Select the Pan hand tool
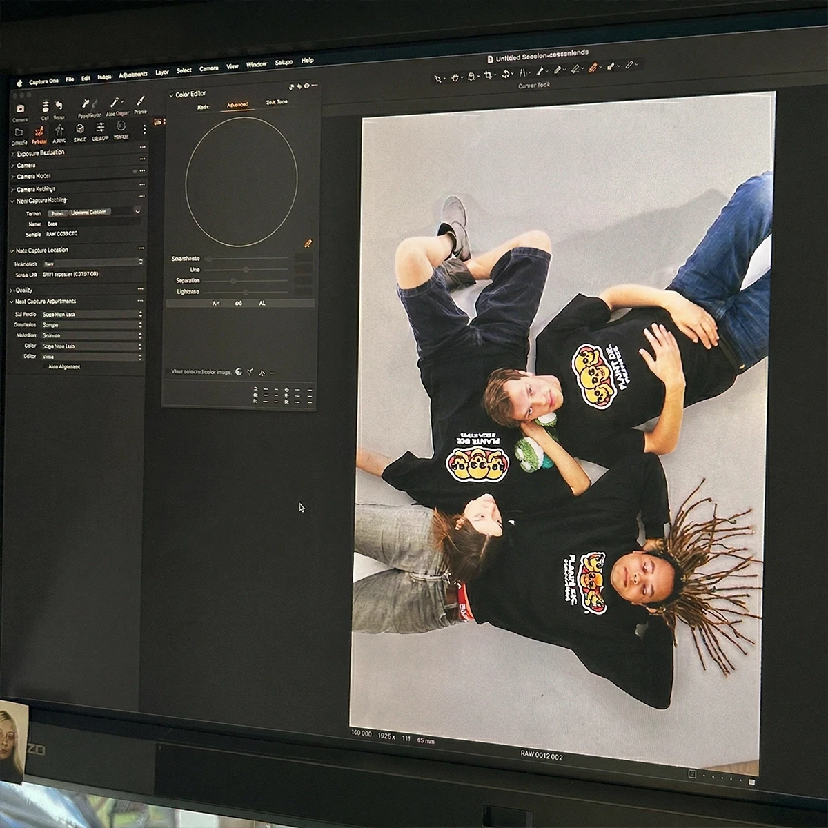Image resolution: width=828 pixels, height=828 pixels. tap(455, 77)
